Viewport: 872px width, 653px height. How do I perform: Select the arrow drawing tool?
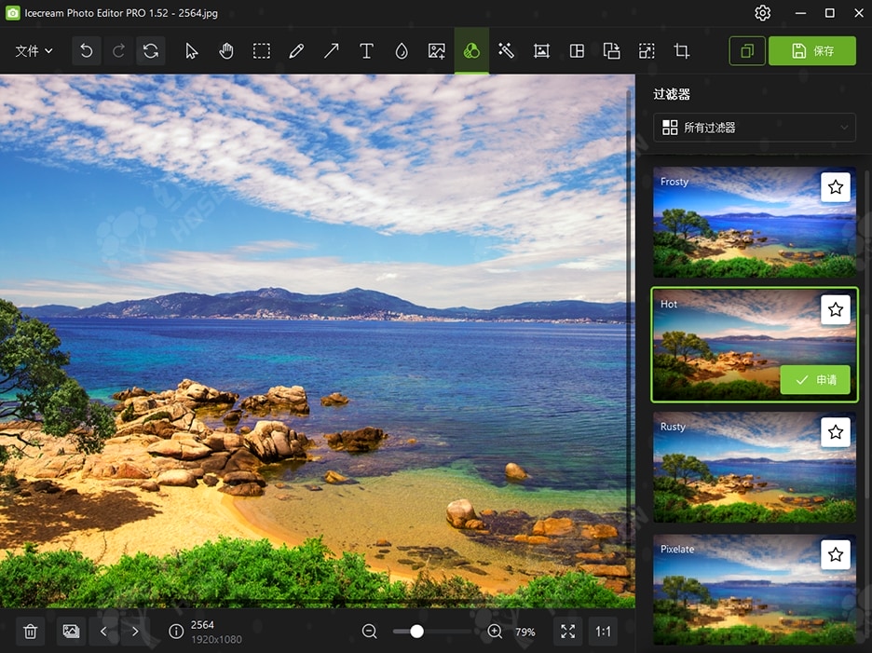click(331, 51)
